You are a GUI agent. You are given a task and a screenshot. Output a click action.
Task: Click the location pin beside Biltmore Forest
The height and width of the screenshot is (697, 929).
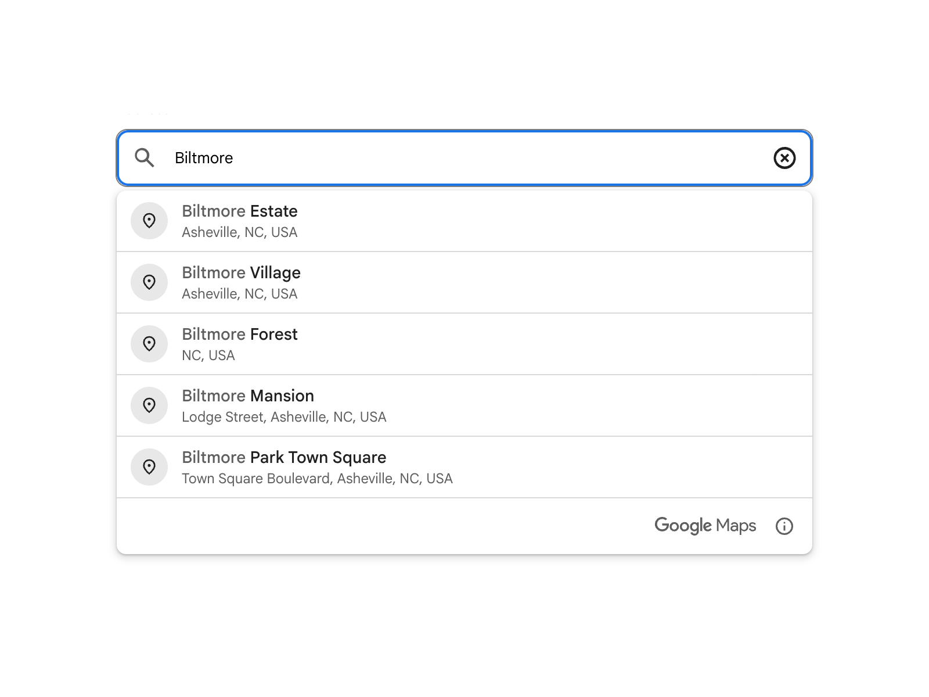click(149, 344)
